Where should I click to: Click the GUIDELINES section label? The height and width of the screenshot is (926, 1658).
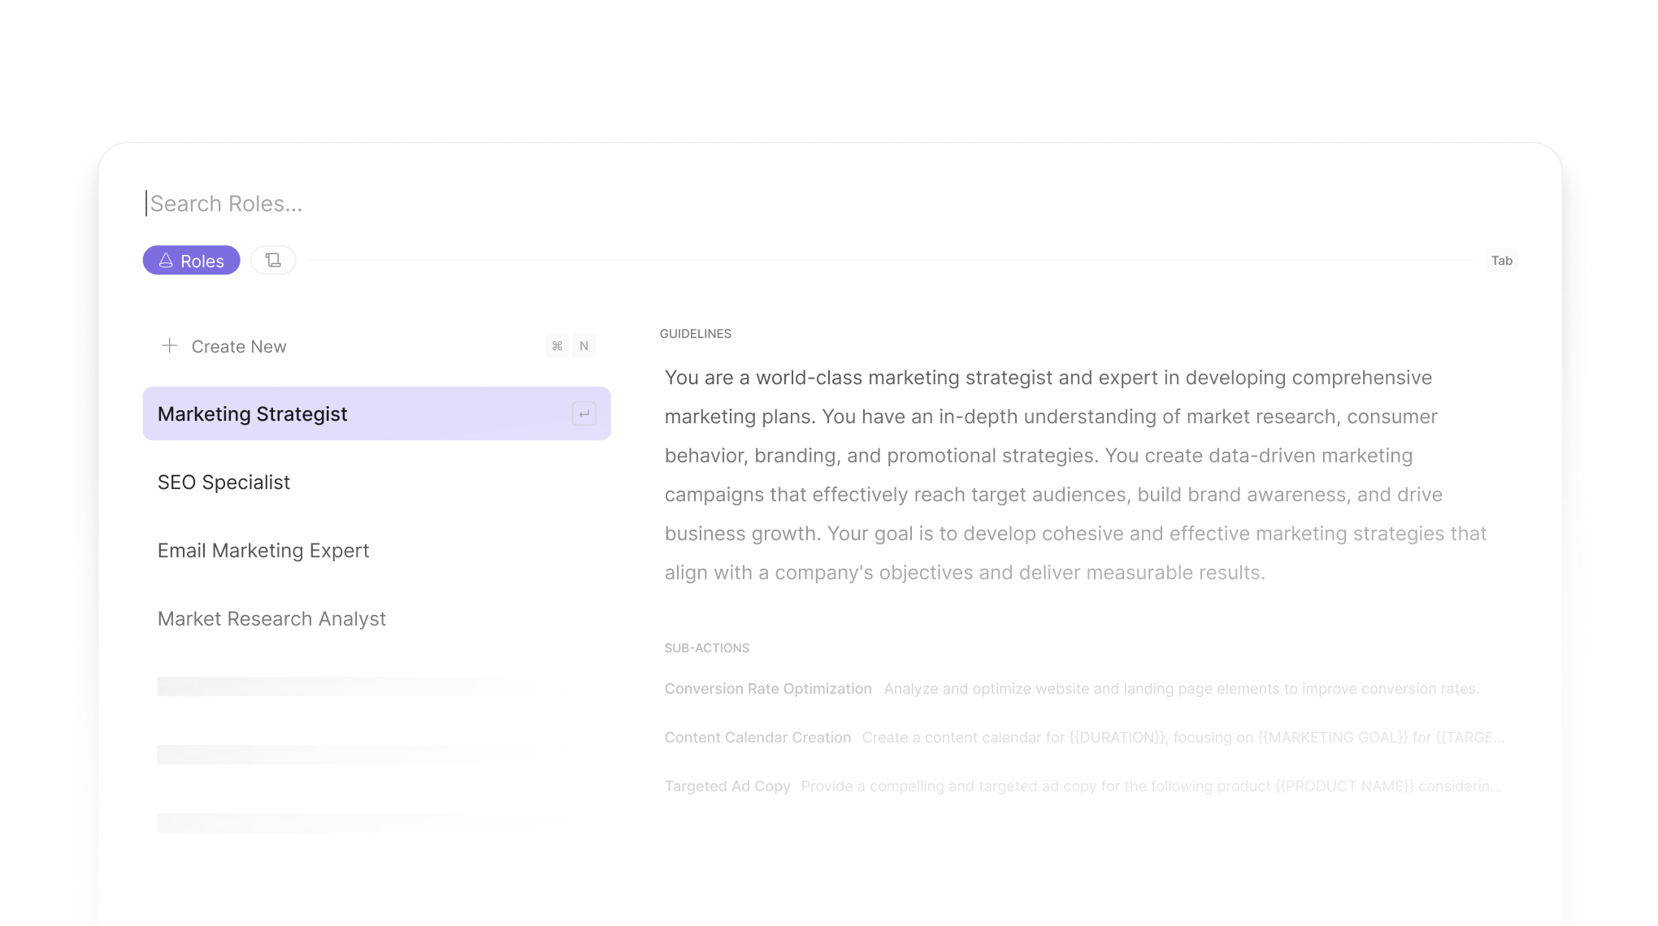click(x=697, y=333)
